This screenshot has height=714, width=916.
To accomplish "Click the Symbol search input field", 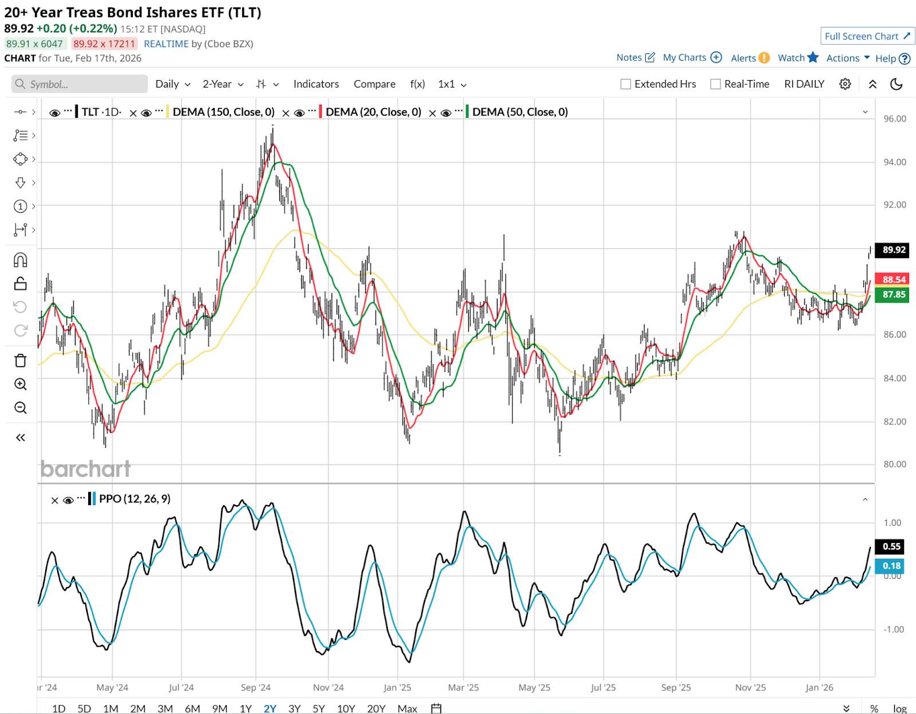I will click(x=80, y=84).
